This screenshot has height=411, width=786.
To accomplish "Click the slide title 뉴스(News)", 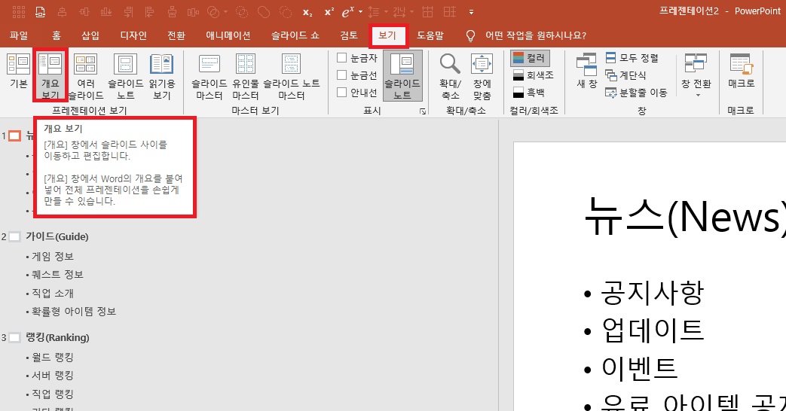I will pos(685,216).
